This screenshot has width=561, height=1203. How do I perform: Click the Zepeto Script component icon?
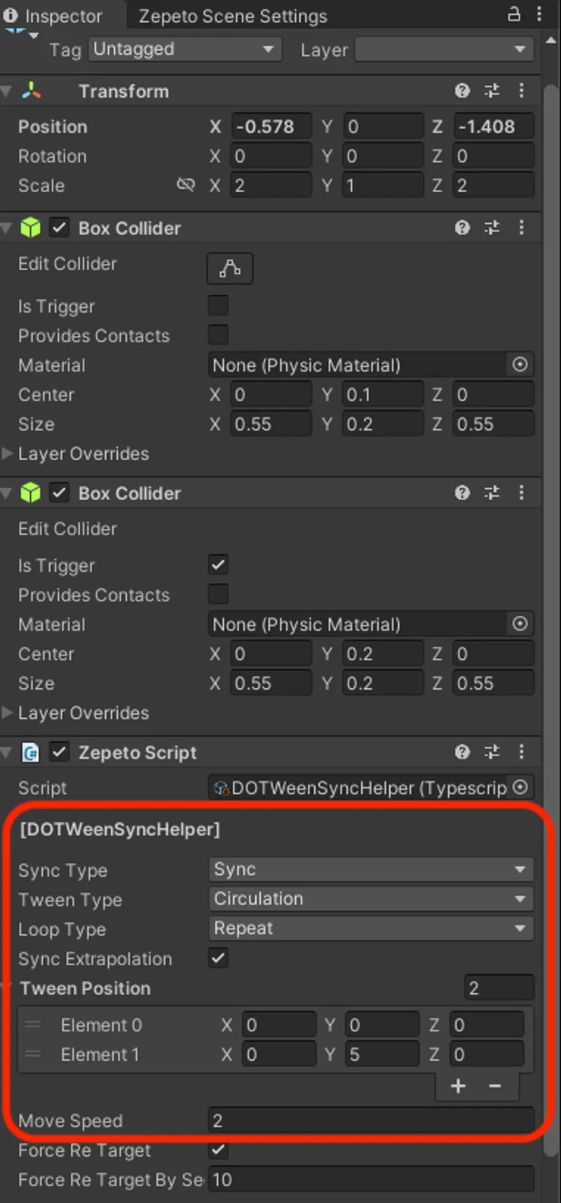29,752
